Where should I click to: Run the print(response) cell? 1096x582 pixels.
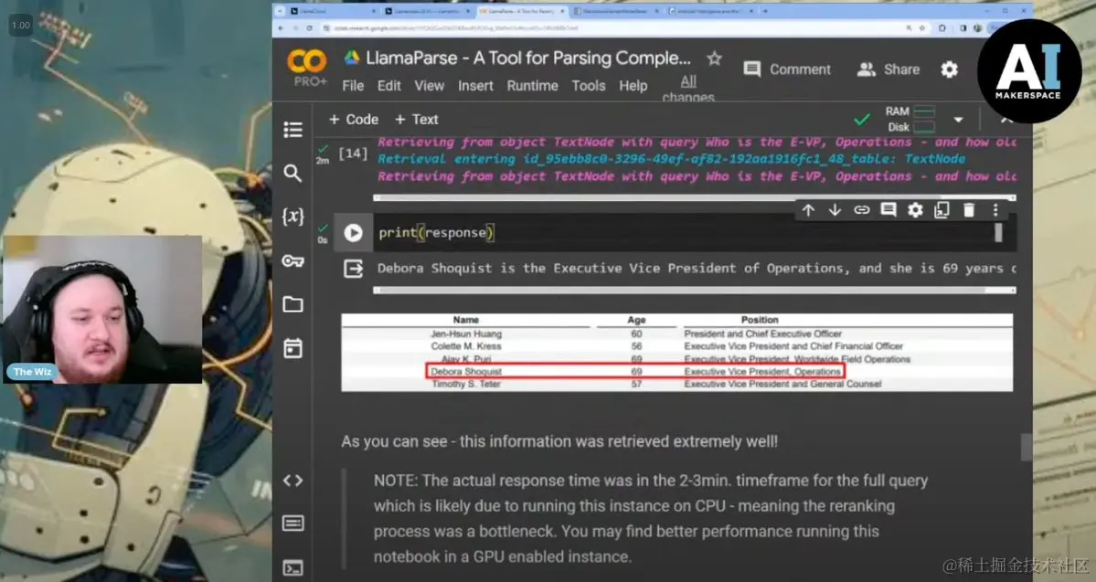click(x=353, y=233)
